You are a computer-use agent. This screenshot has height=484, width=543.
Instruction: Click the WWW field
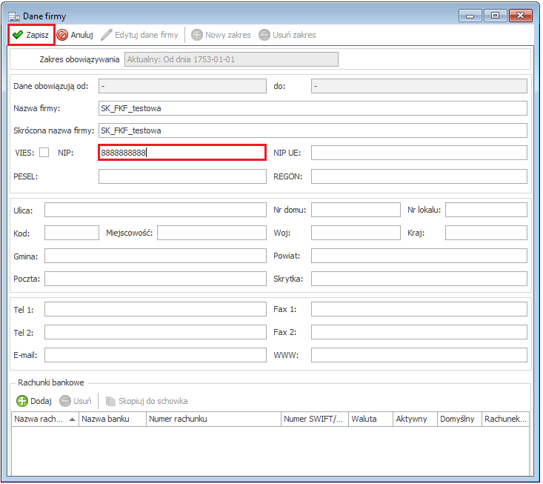pyautogui.click(x=419, y=355)
